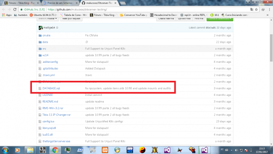This screenshot has width=273, height=154.
Task: Open the vc14 folder
Action: point(45,55)
